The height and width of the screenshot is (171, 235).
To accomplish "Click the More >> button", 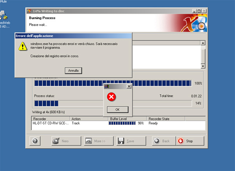I will pyautogui.click(x=99, y=141).
